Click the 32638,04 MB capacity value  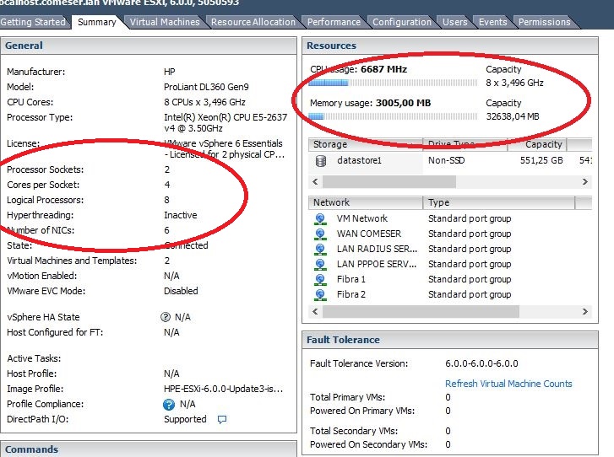tap(512, 116)
